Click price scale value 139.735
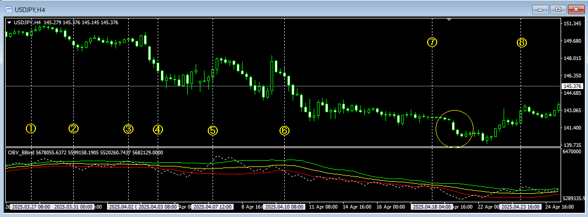The height and width of the screenshot is (217, 588). click(x=572, y=145)
